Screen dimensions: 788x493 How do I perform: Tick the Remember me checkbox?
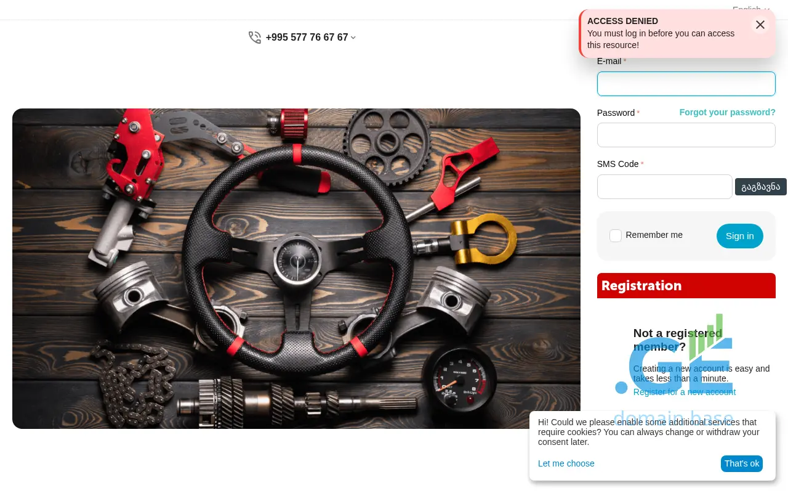pyautogui.click(x=616, y=235)
